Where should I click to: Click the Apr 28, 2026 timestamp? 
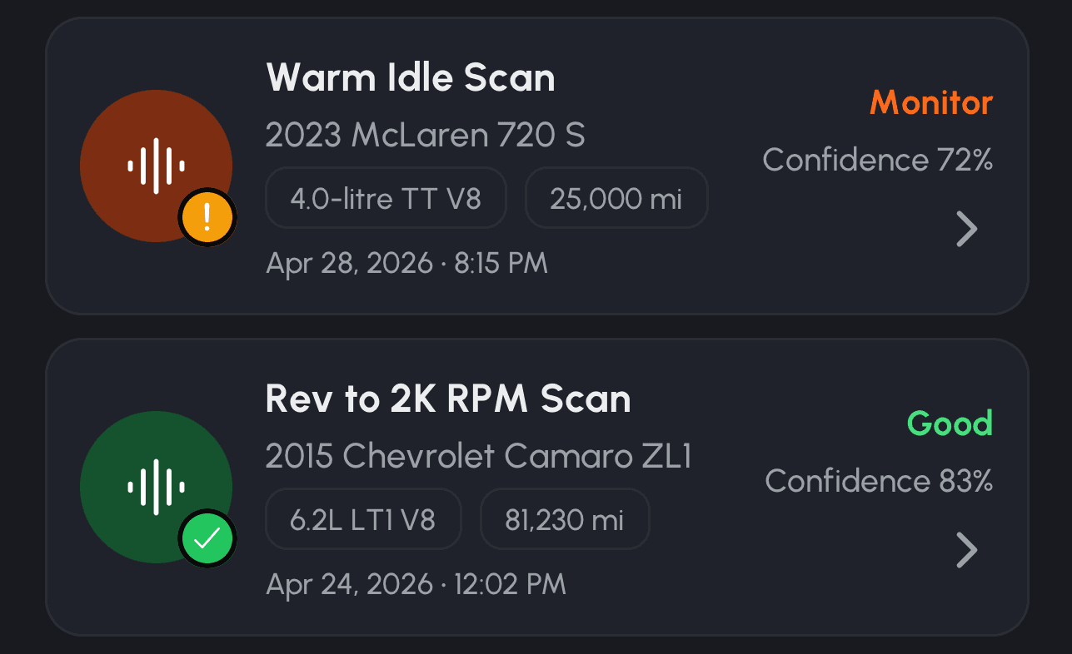406,264
